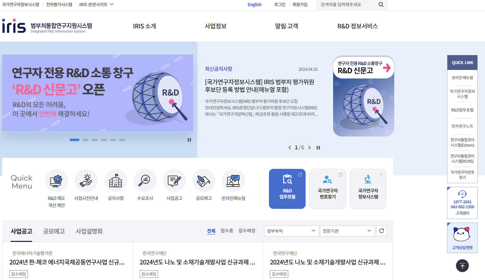
Task: Click the English language link
Action: [x=255, y=5]
